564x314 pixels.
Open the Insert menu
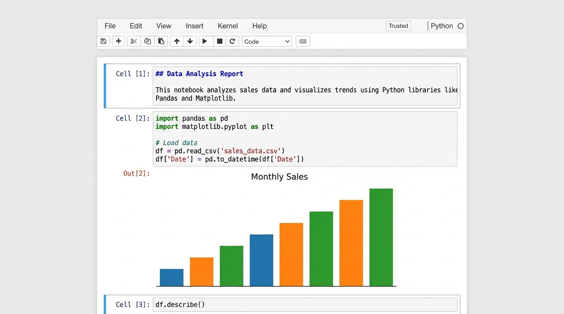point(194,26)
